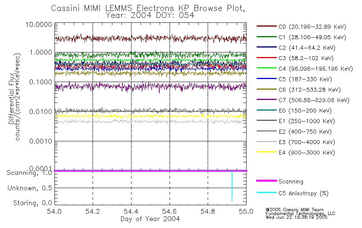Image resolution: width=362 pixels, height=228 pixels.
Task: Click the yellow E4 flux trace
Action: 150,116
